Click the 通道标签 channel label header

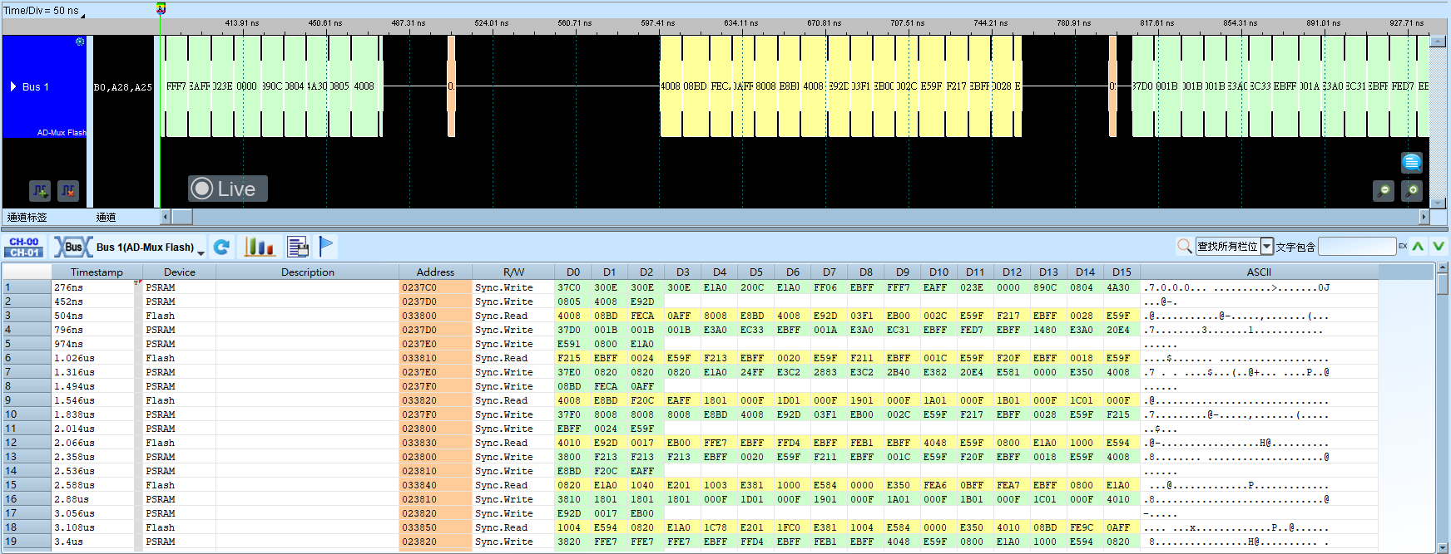point(27,218)
